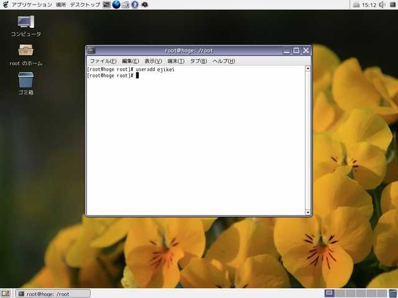Select the ゴミ箱 trash desktop icon
The height and width of the screenshot is (298, 398).
[x=25, y=83]
